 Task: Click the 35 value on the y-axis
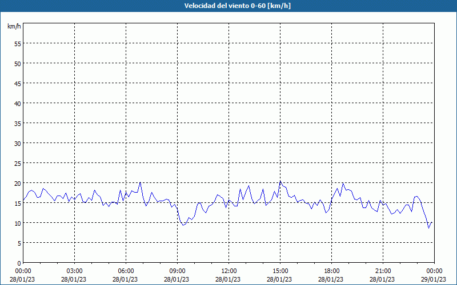[18, 124]
